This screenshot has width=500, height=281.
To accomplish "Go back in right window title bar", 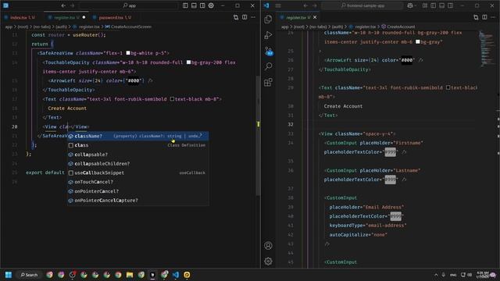I will click(305, 5).
